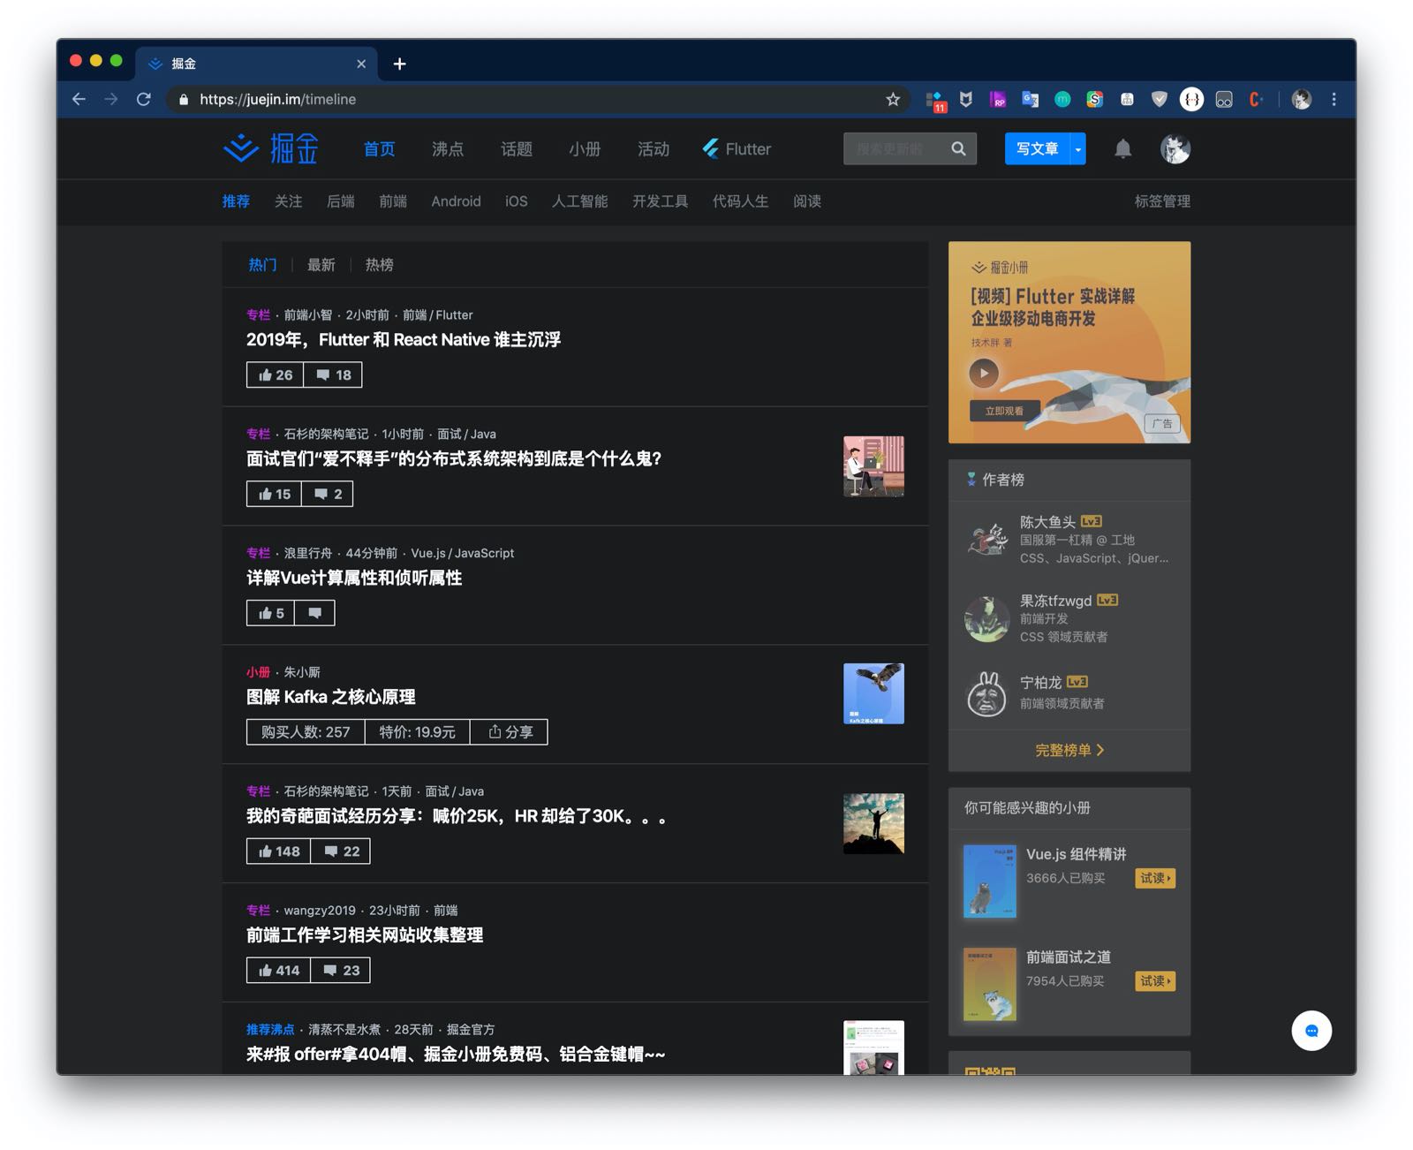This screenshot has width=1413, height=1150.
Task: Open comments on the 喊价25K interview article
Action: point(341,851)
